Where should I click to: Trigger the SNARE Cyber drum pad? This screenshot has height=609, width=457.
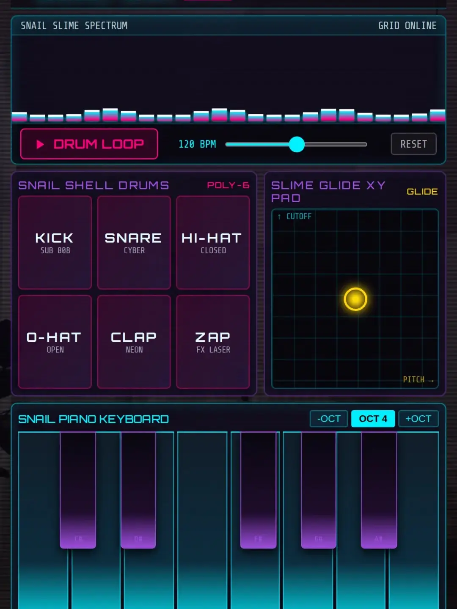click(x=134, y=243)
